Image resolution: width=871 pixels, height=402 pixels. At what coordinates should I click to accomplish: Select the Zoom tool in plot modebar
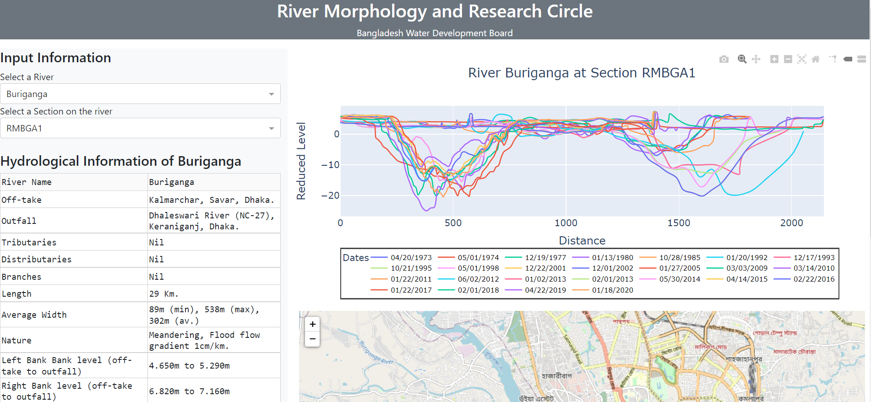tap(742, 59)
